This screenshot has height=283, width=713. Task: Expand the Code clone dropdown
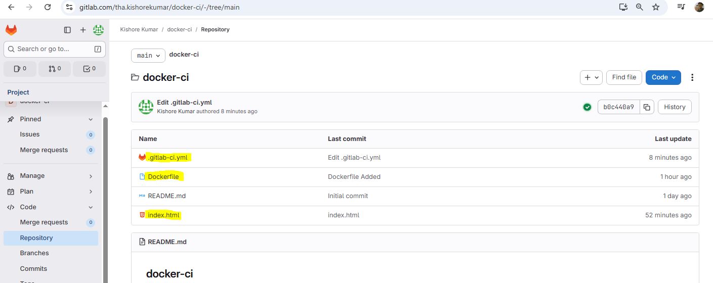click(663, 77)
